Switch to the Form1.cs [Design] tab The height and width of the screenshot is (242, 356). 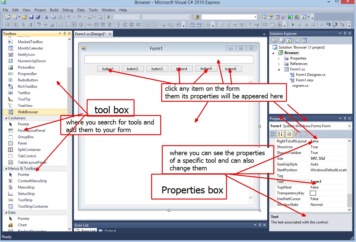[90, 34]
